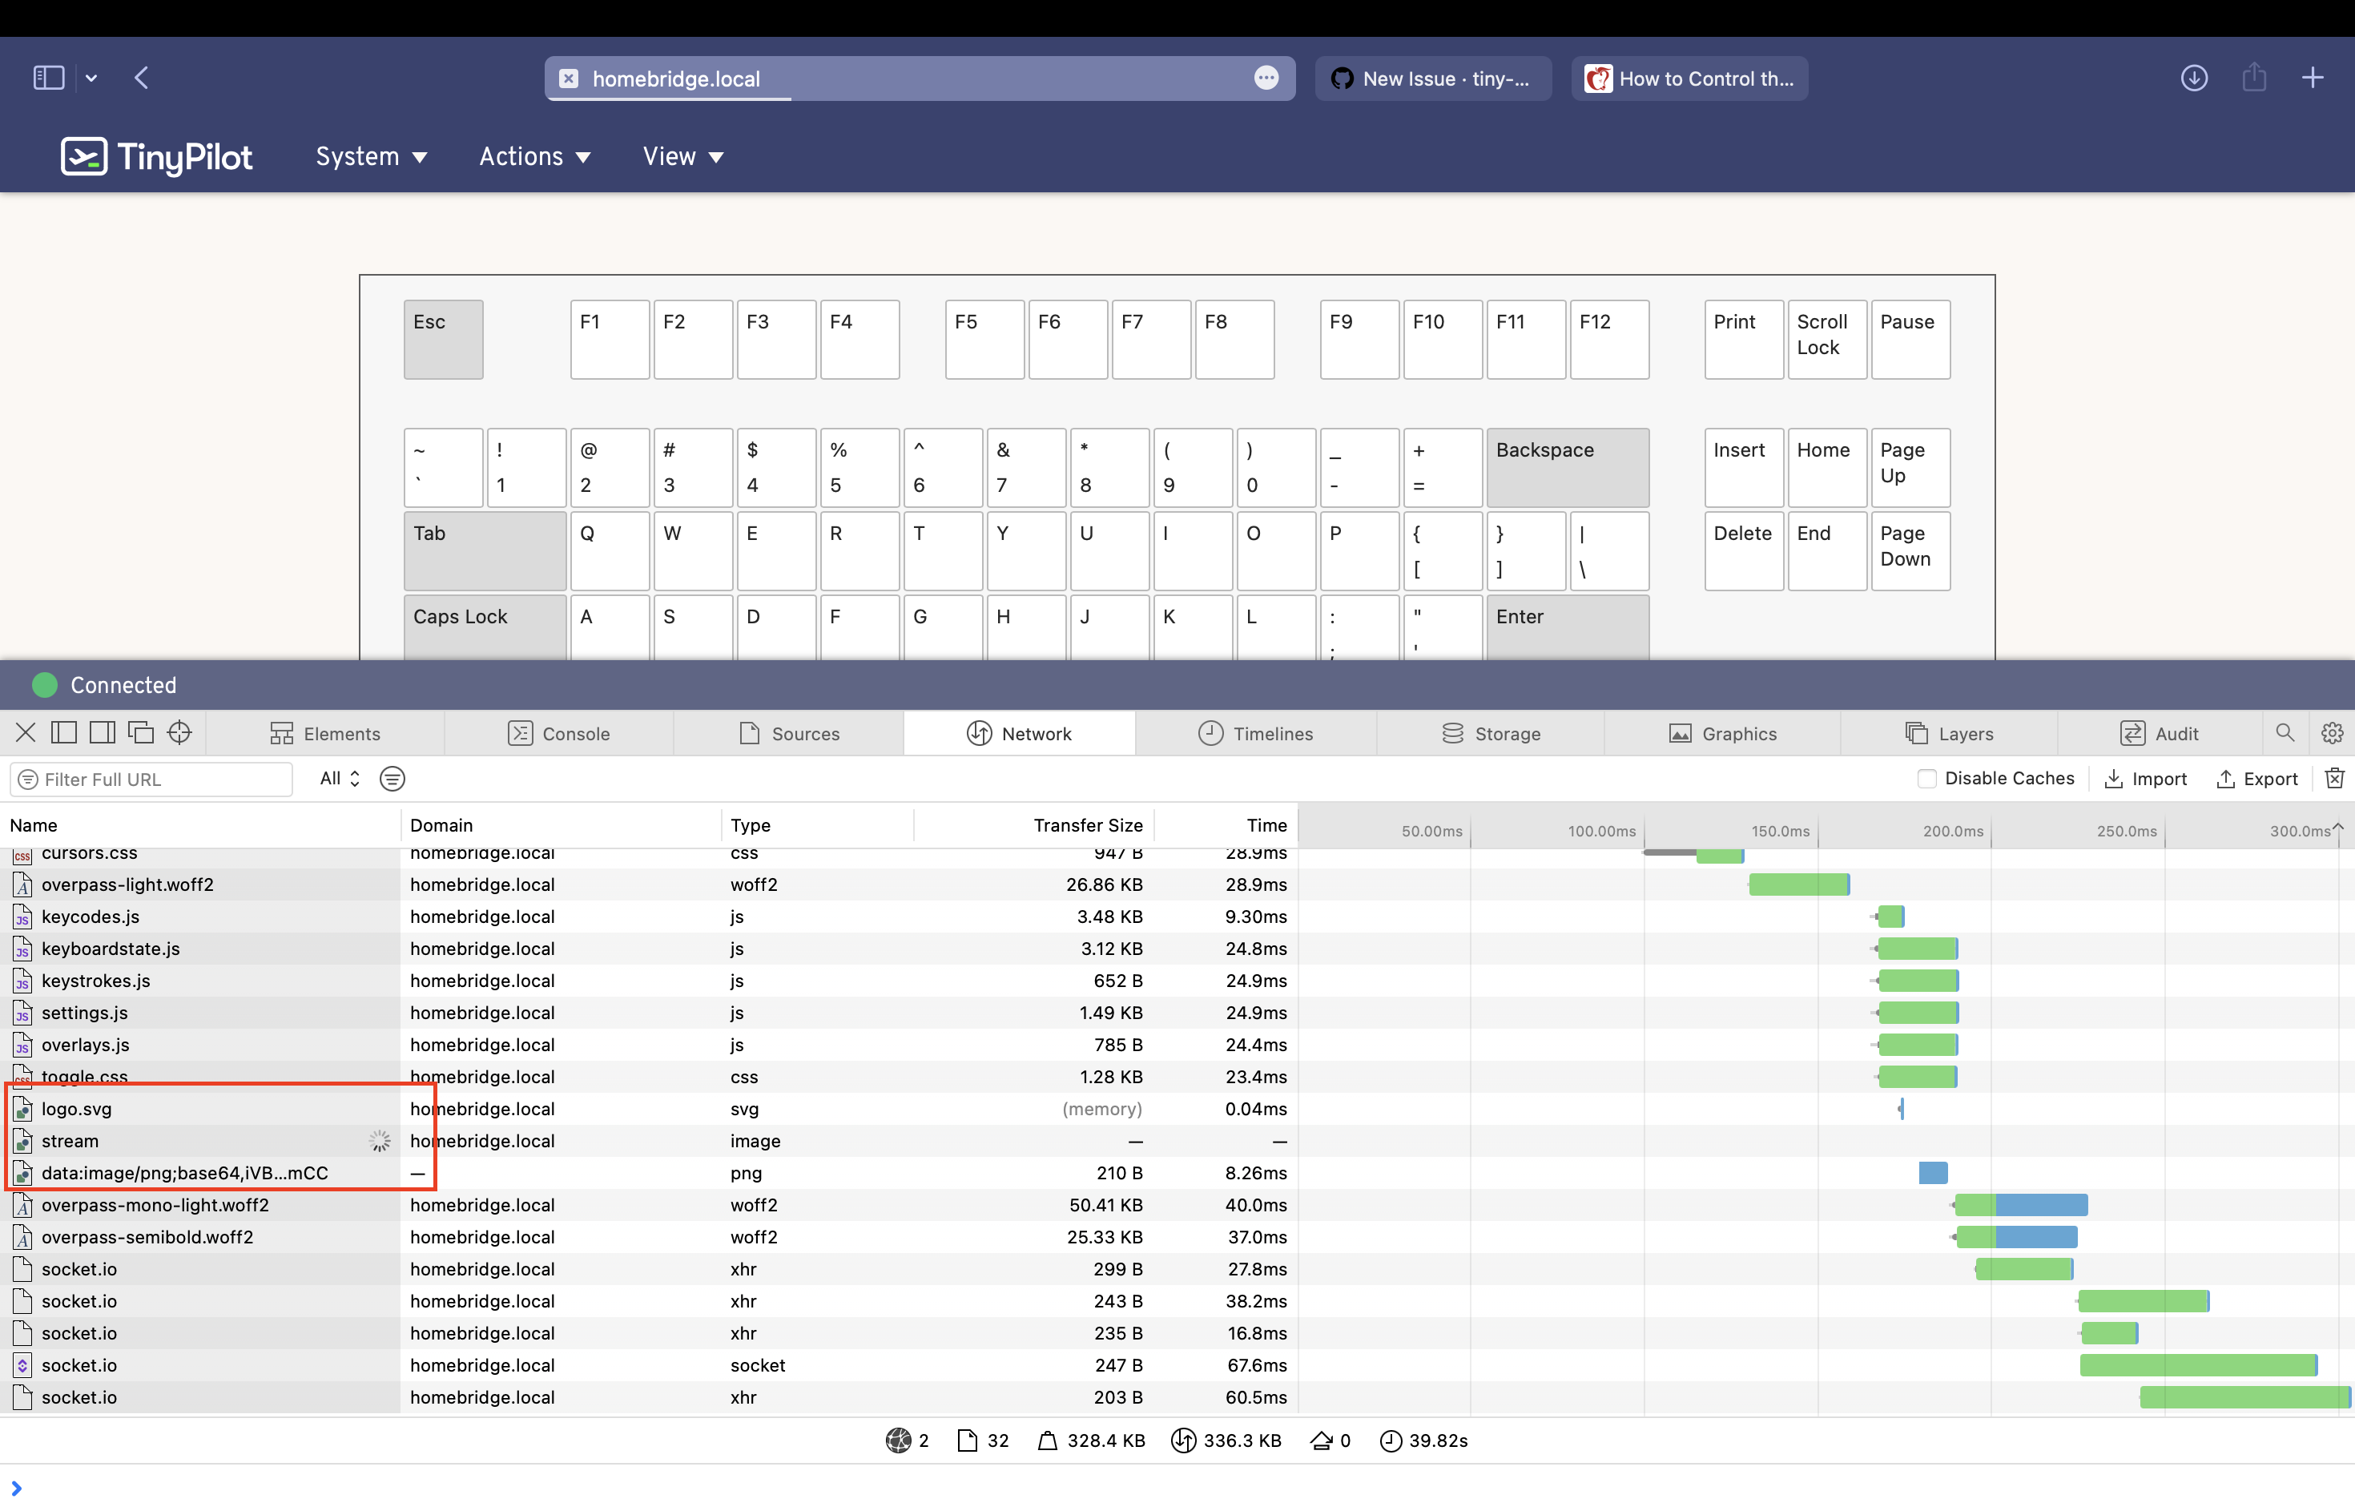Click the inspector search magnifier icon
Viewport: 2355px width, 1511px height.
click(2285, 733)
